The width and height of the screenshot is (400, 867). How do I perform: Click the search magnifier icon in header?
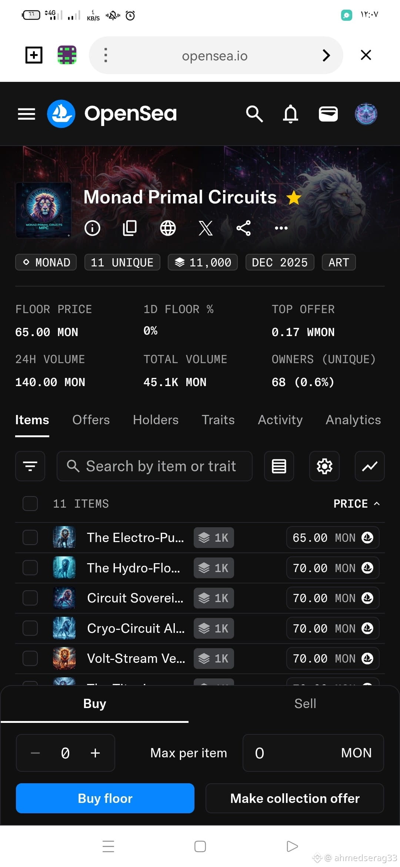(254, 114)
